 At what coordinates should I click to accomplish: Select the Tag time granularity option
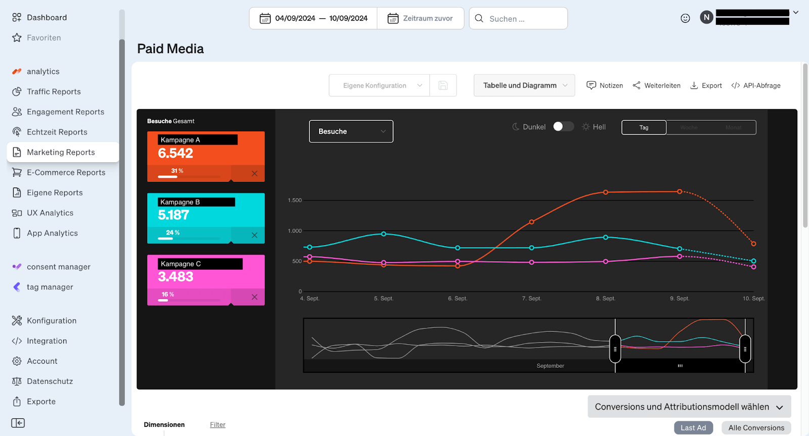[644, 127]
